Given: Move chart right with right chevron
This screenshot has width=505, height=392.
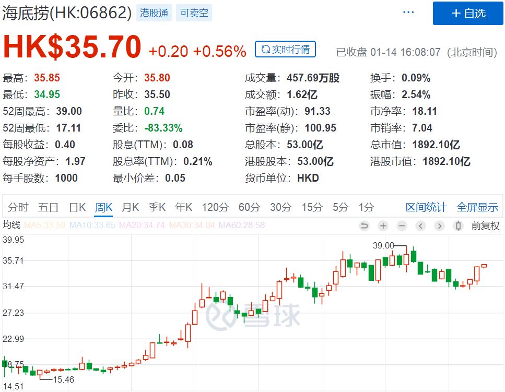Looking at the screenshot, I should 440,226.
